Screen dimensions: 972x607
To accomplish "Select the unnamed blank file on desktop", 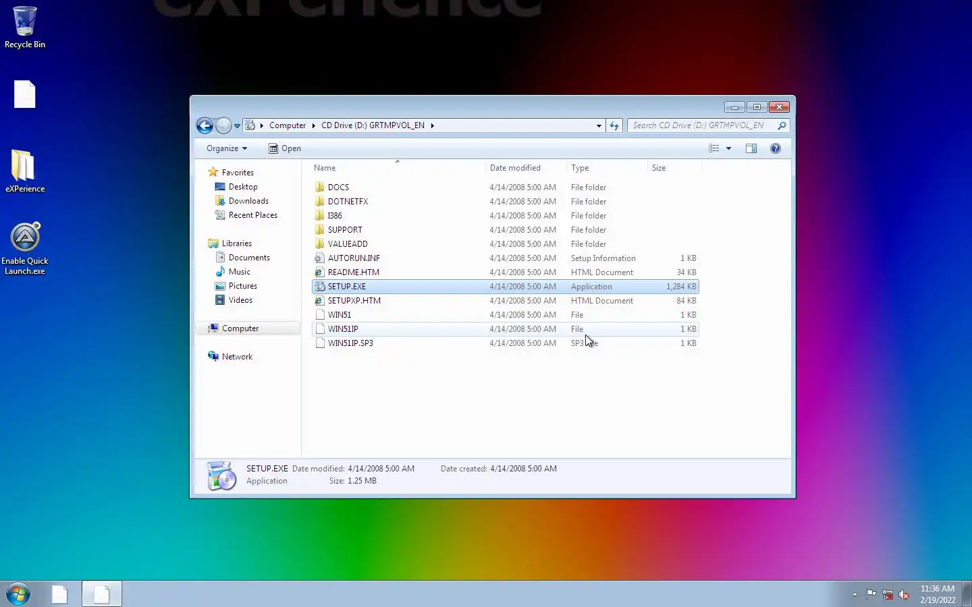I will (25, 94).
